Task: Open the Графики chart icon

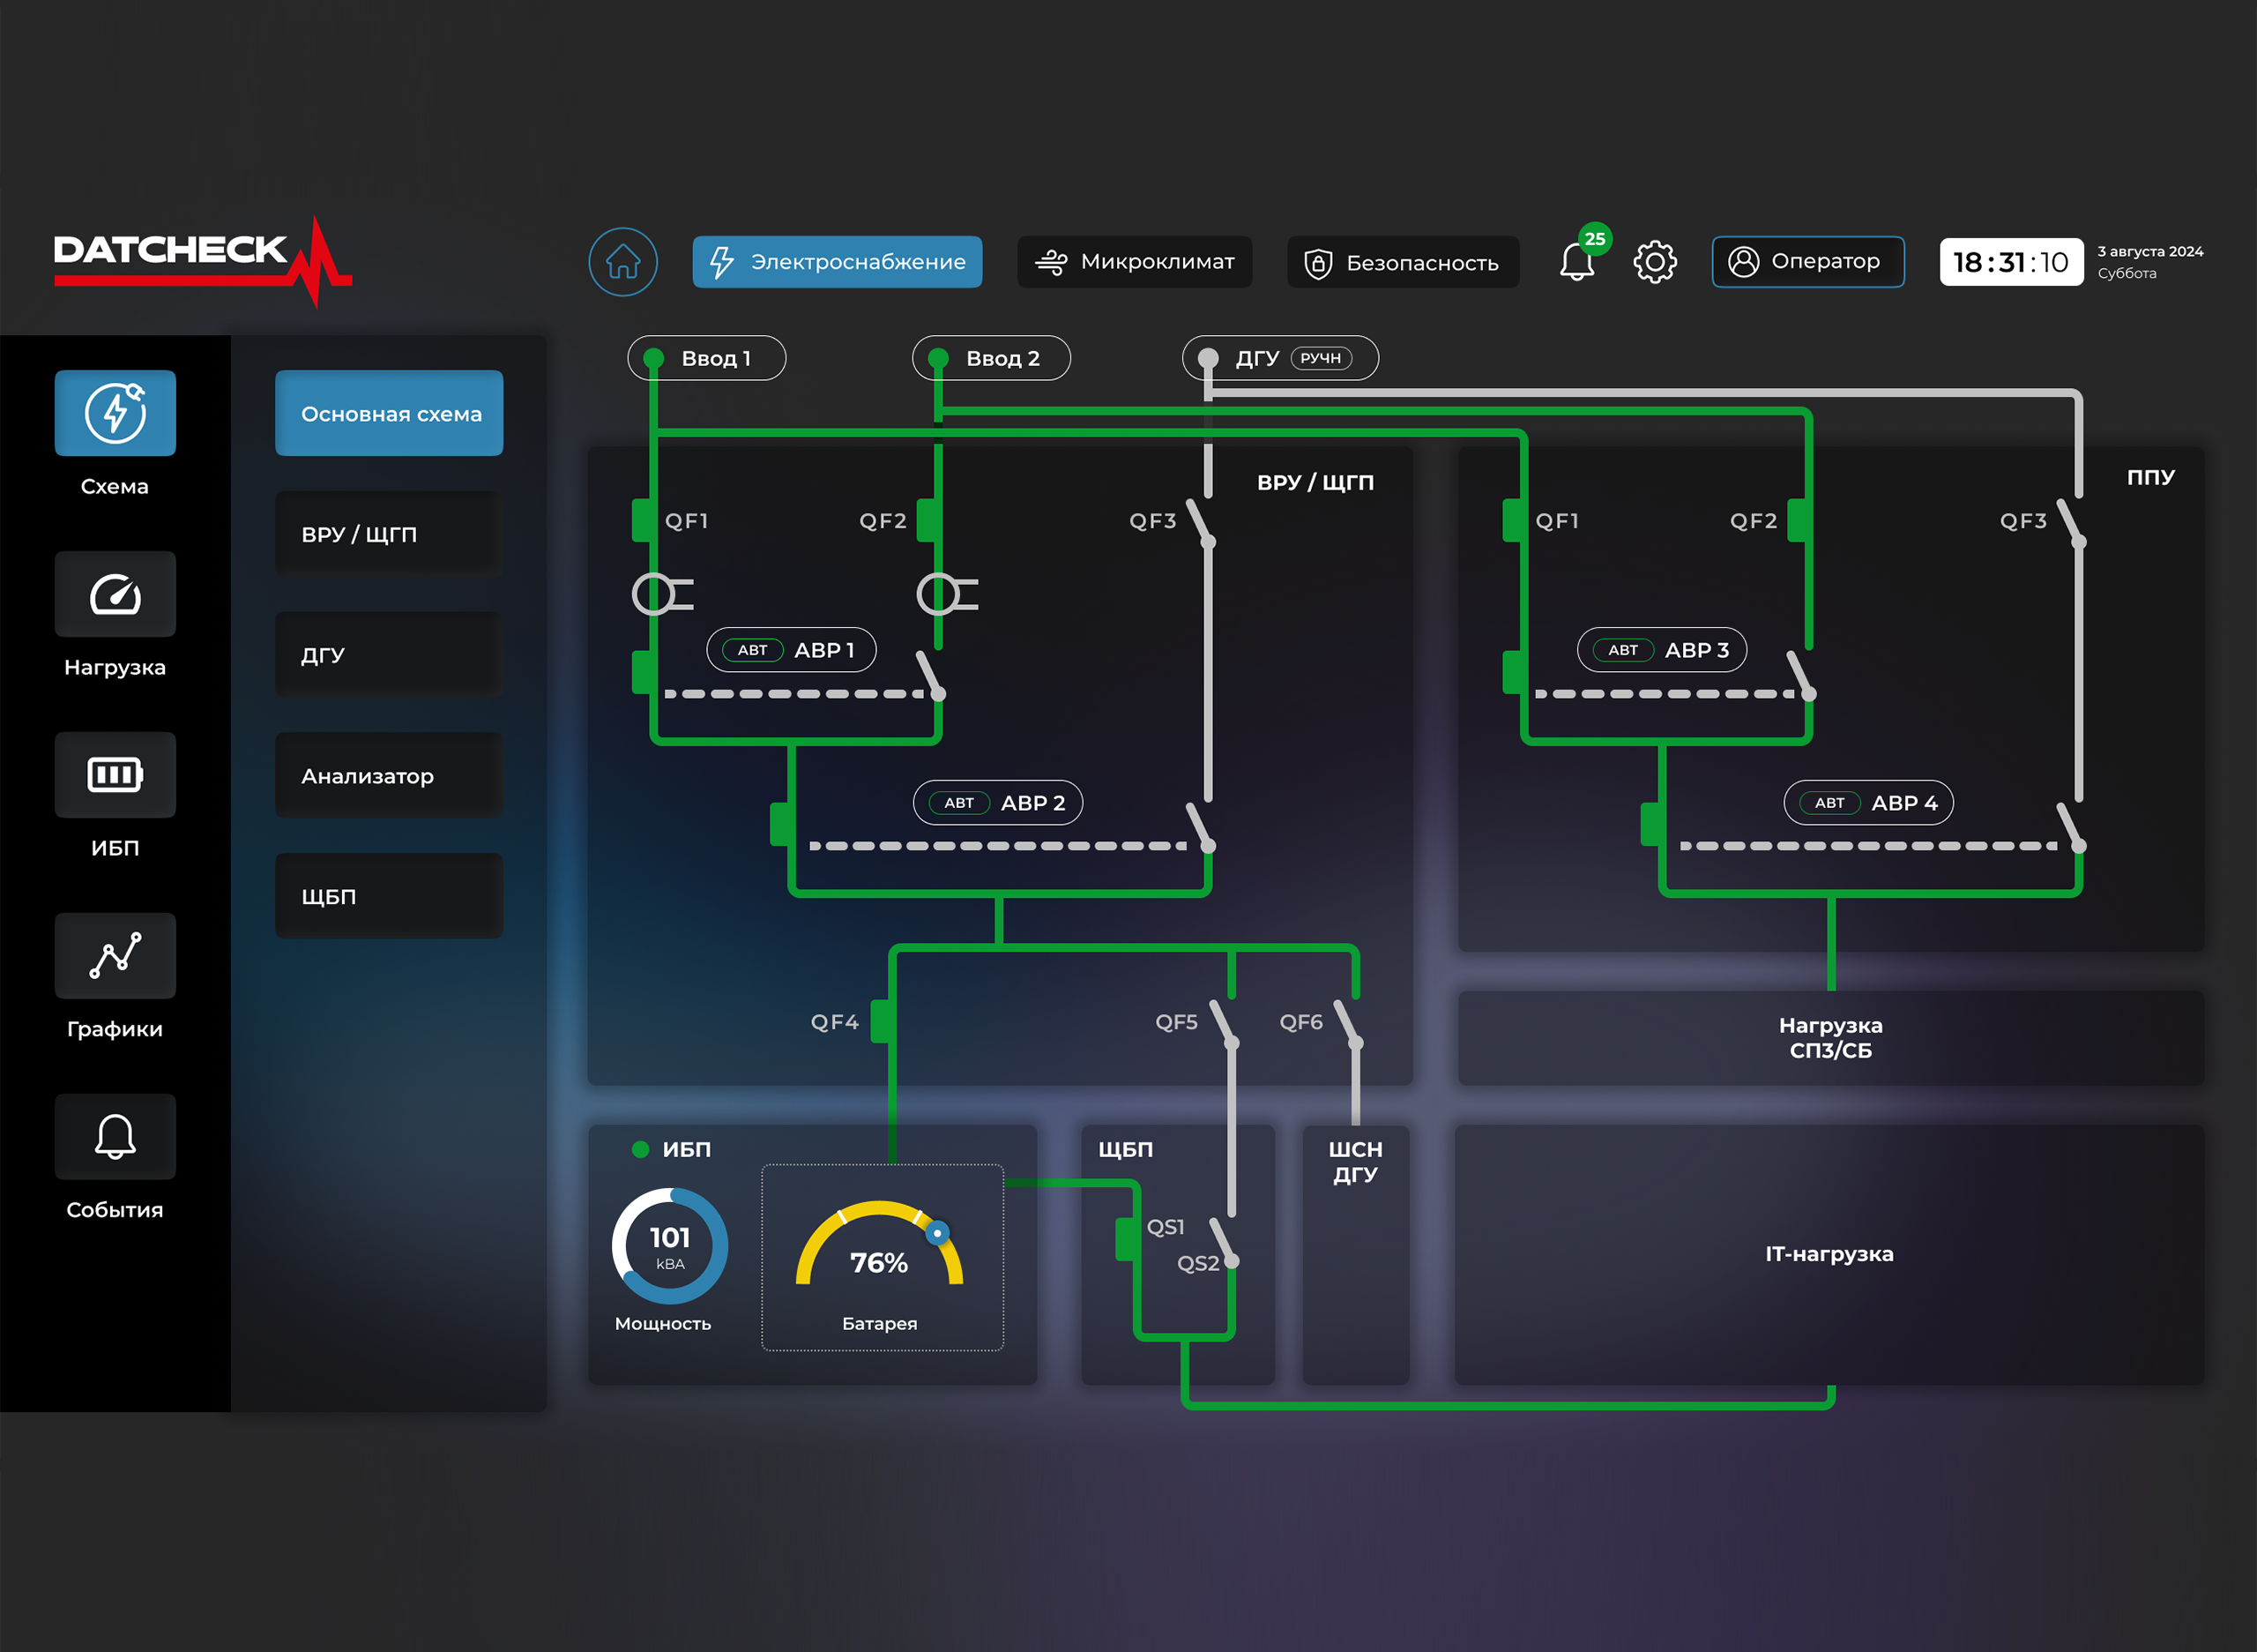Action: 115,956
